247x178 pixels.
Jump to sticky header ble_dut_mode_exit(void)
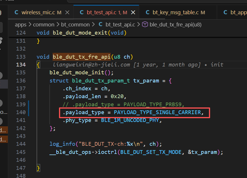tap(82, 33)
